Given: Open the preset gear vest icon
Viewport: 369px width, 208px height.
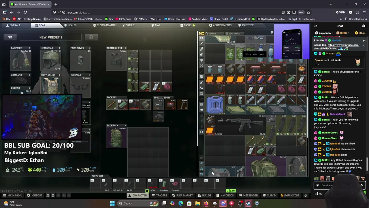Looking at the screenshot, I should [10, 37].
